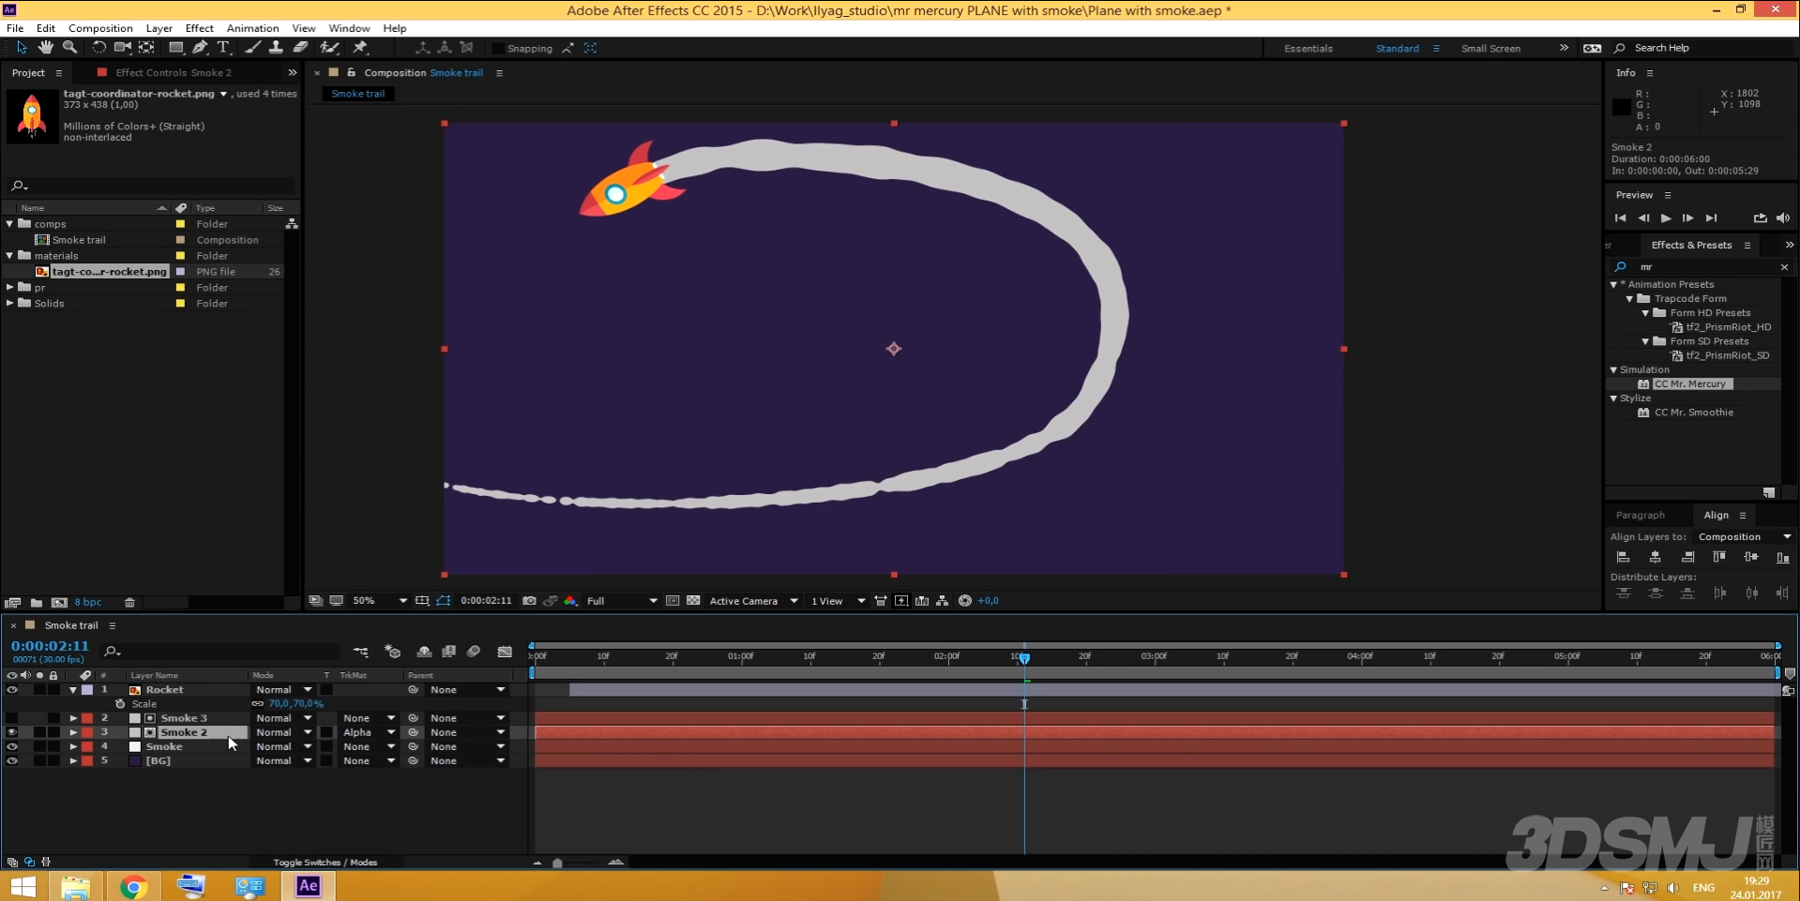Image resolution: width=1800 pixels, height=901 pixels.
Task: Select the Rectangle shape tool
Action: click(x=175, y=47)
